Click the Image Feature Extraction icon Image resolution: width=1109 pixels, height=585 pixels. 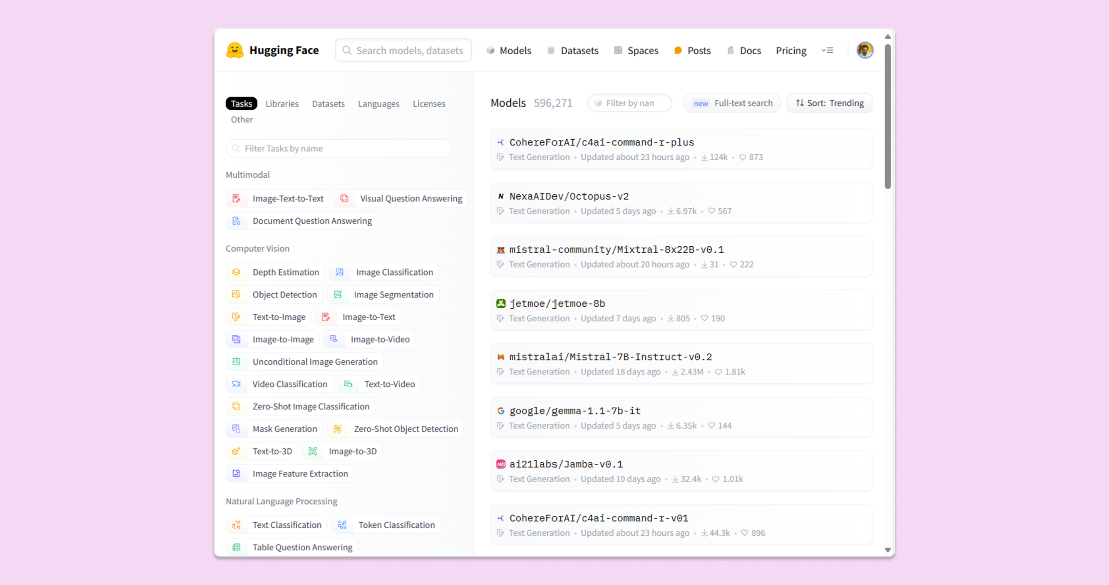pyautogui.click(x=236, y=474)
